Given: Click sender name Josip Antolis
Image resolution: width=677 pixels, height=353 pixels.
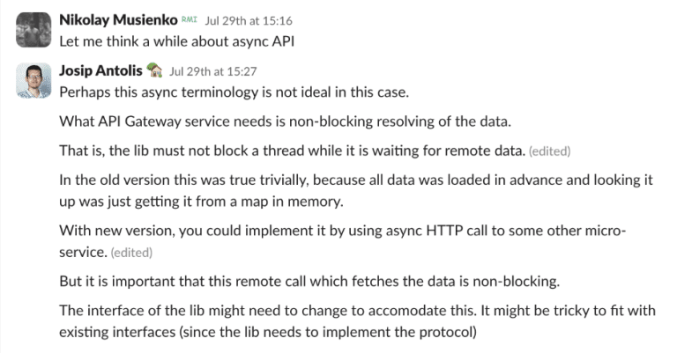Looking at the screenshot, I should coord(101,70).
